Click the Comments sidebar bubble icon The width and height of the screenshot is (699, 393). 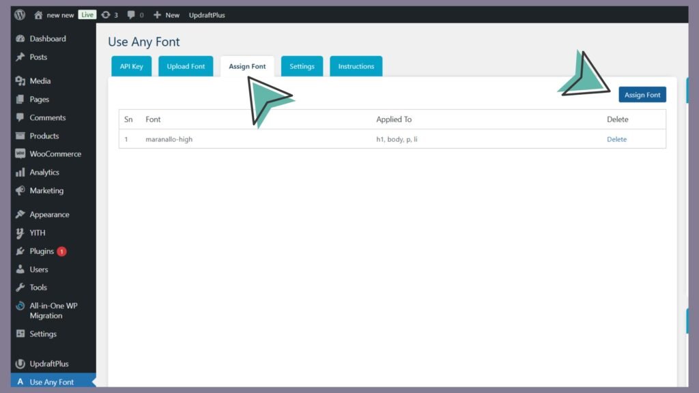(20, 117)
